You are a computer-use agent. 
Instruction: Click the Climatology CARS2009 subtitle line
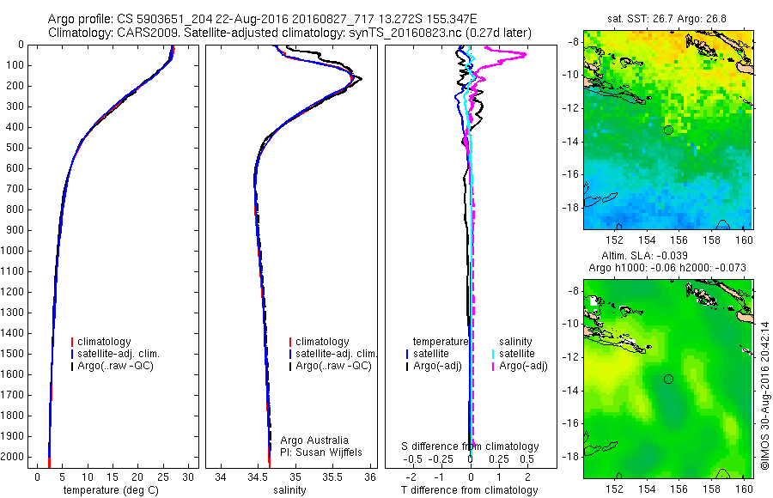tap(290, 33)
